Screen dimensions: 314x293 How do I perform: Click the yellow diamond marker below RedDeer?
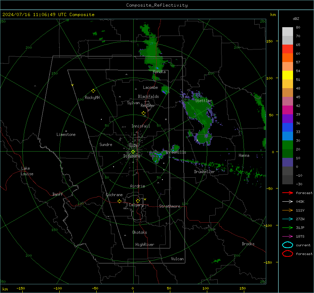[x=143, y=113]
